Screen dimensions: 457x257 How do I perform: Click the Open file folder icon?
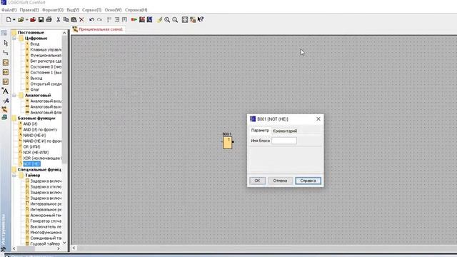click(21, 19)
